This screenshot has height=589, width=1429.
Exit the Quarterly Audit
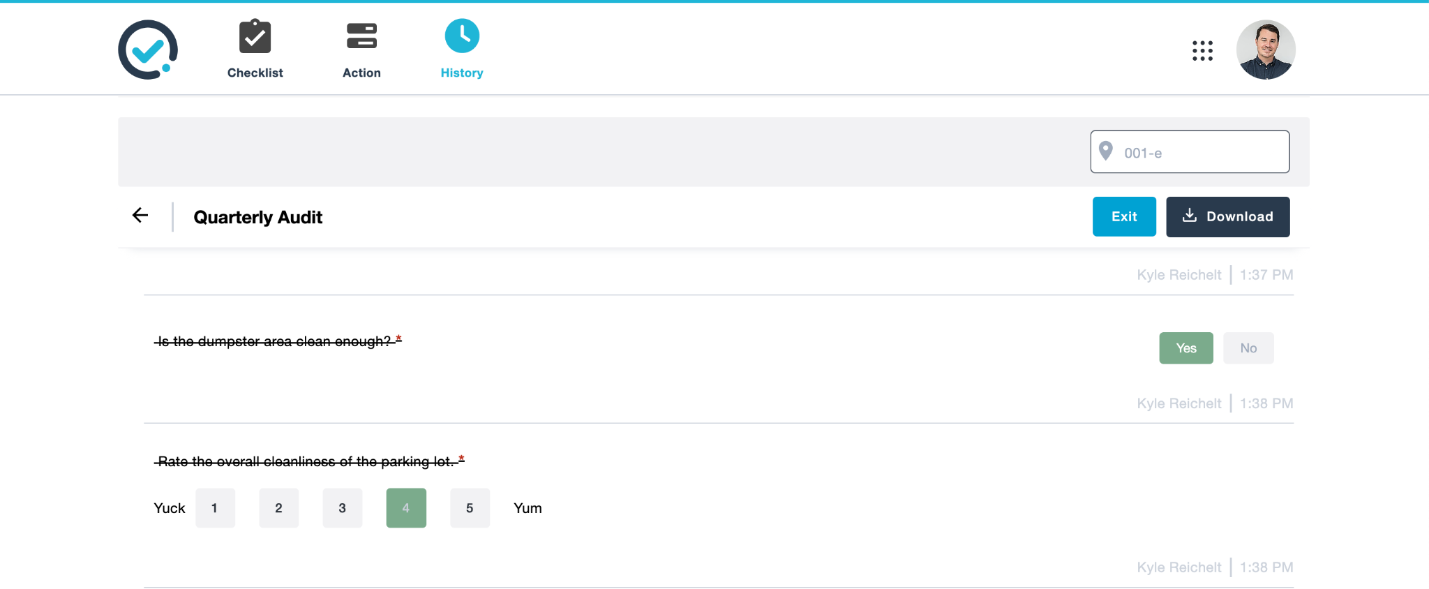click(1124, 217)
